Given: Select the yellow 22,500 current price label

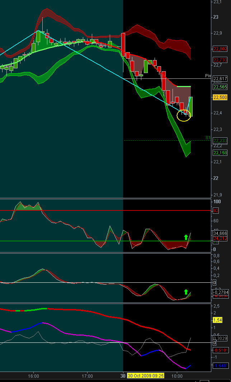Looking at the screenshot, I should pyautogui.click(x=220, y=97).
